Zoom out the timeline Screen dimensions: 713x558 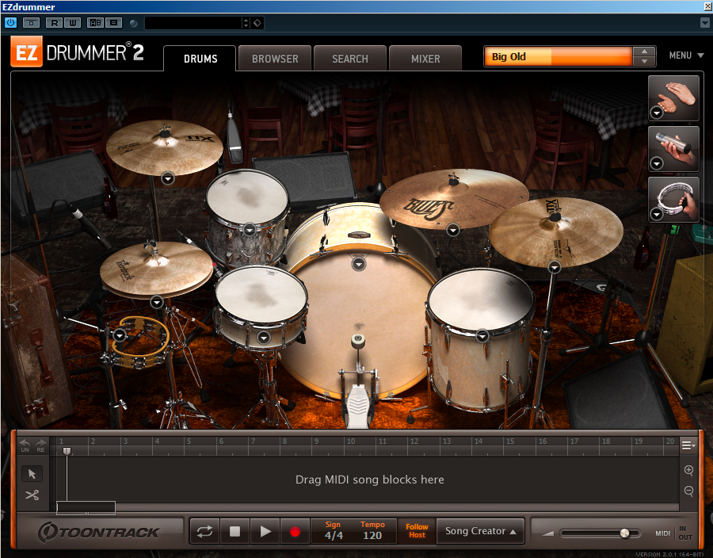689,491
